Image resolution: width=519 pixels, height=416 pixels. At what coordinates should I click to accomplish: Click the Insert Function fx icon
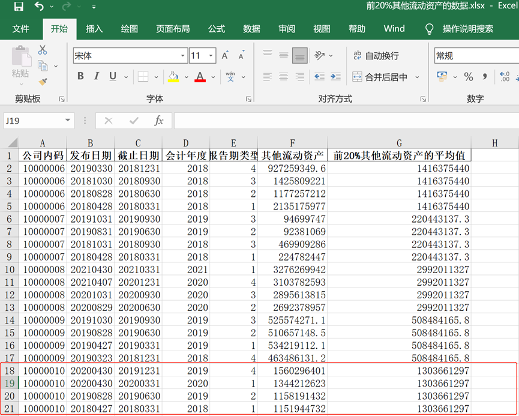[x=159, y=121]
